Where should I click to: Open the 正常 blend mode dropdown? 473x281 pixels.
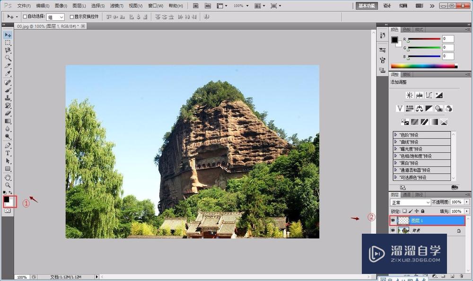point(410,202)
